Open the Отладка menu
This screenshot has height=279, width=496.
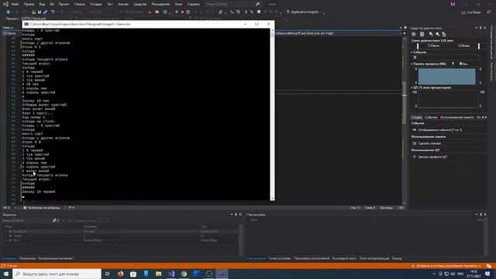[95, 4]
